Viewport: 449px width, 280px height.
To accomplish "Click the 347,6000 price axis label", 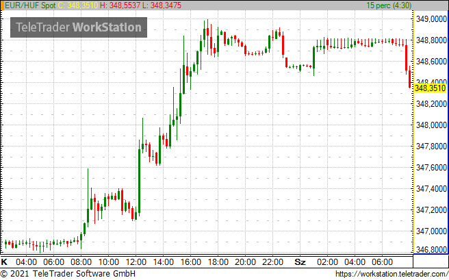I will point(431,168).
